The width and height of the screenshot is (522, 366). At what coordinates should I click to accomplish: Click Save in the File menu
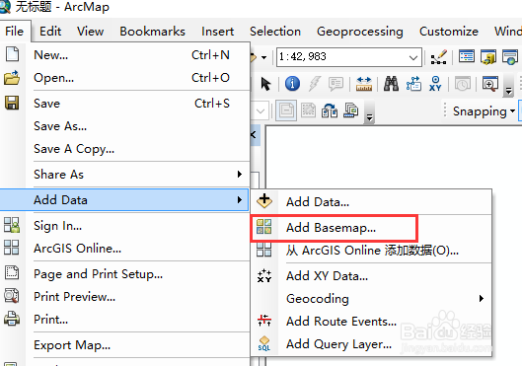point(125,104)
